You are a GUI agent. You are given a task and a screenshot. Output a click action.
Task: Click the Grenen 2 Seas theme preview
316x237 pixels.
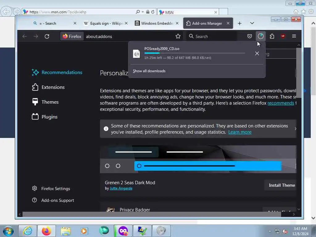[198, 159]
